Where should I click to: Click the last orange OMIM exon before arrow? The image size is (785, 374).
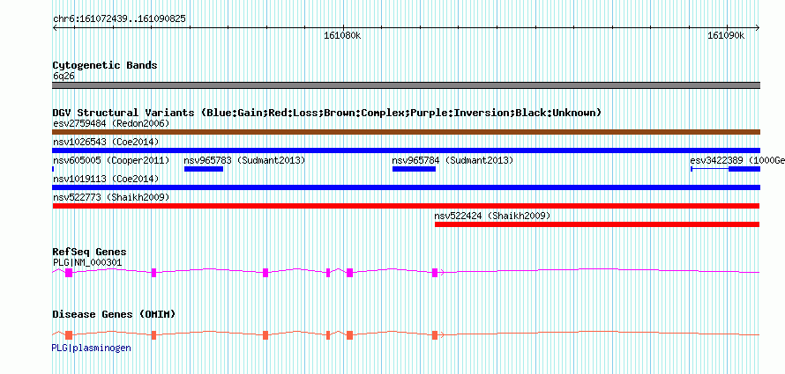435,335
